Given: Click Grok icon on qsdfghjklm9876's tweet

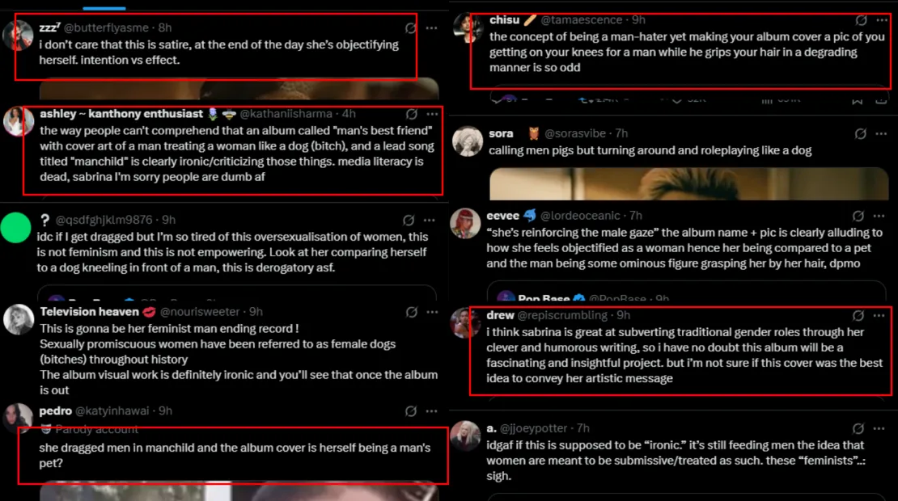Looking at the screenshot, I should 411,220.
